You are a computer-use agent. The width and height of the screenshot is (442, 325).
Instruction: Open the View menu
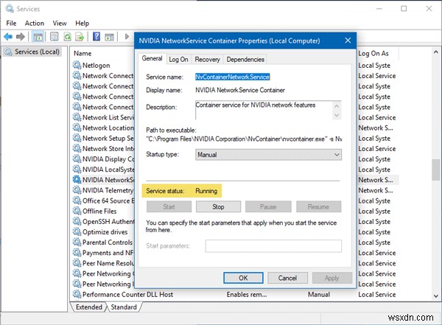[x=60, y=23]
